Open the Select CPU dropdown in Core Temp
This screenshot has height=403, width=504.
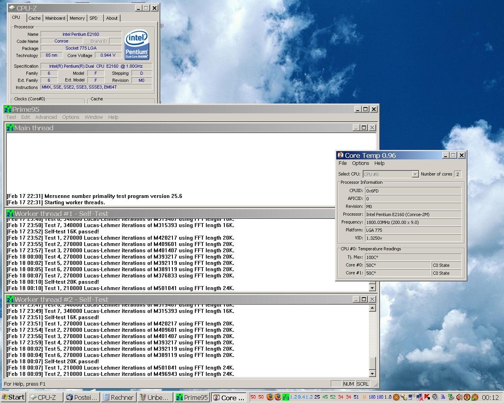tap(415, 174)
